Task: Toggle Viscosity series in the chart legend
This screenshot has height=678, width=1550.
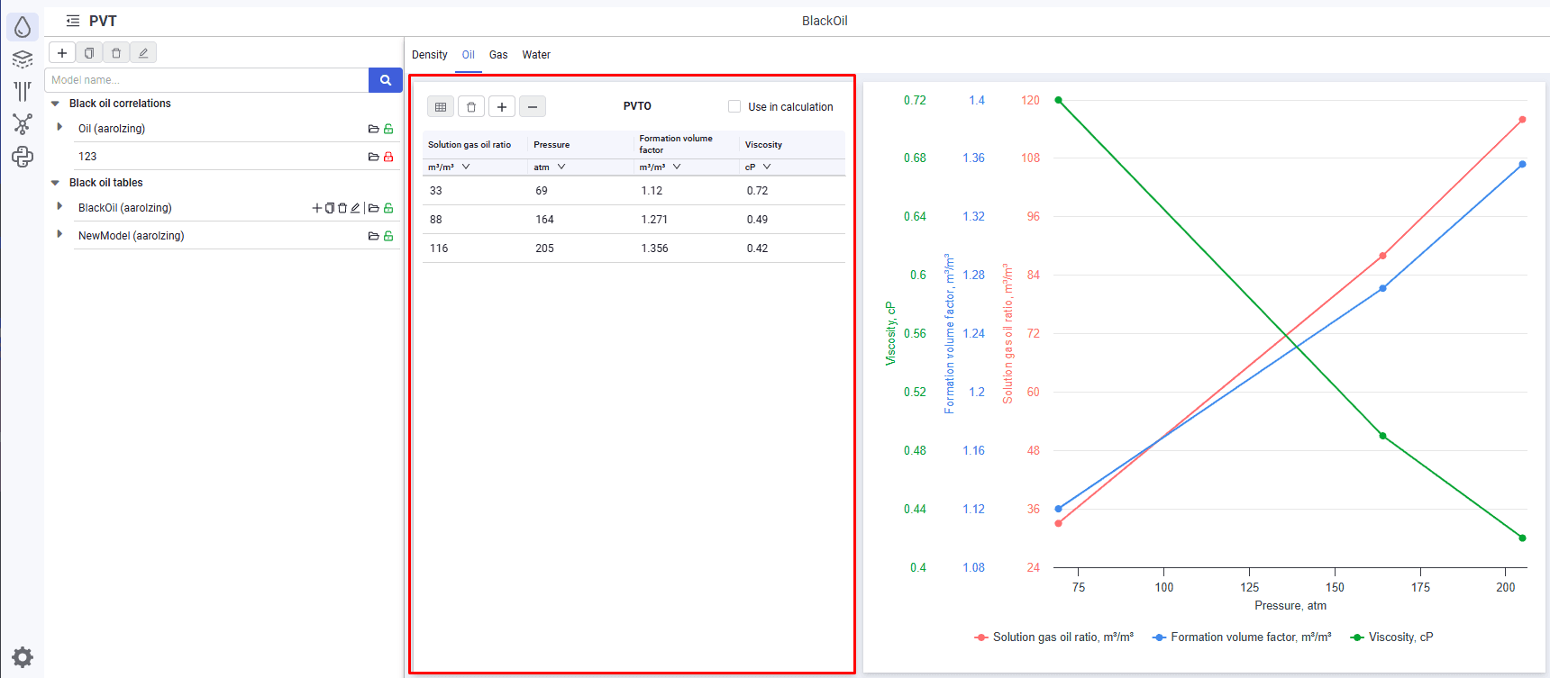Action: pyautogui.click(x=1391, y=637)
